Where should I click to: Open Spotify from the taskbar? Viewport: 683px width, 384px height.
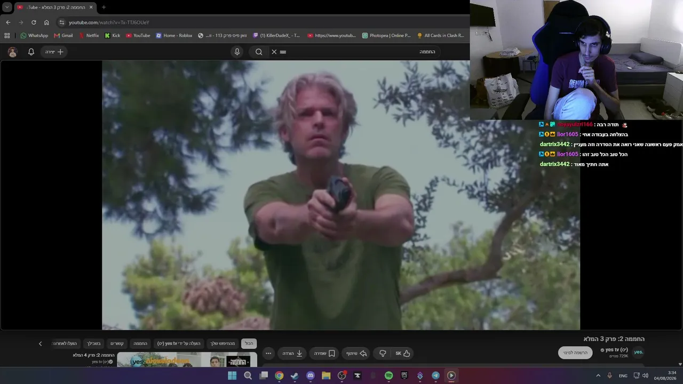click(x=388, y=375)
